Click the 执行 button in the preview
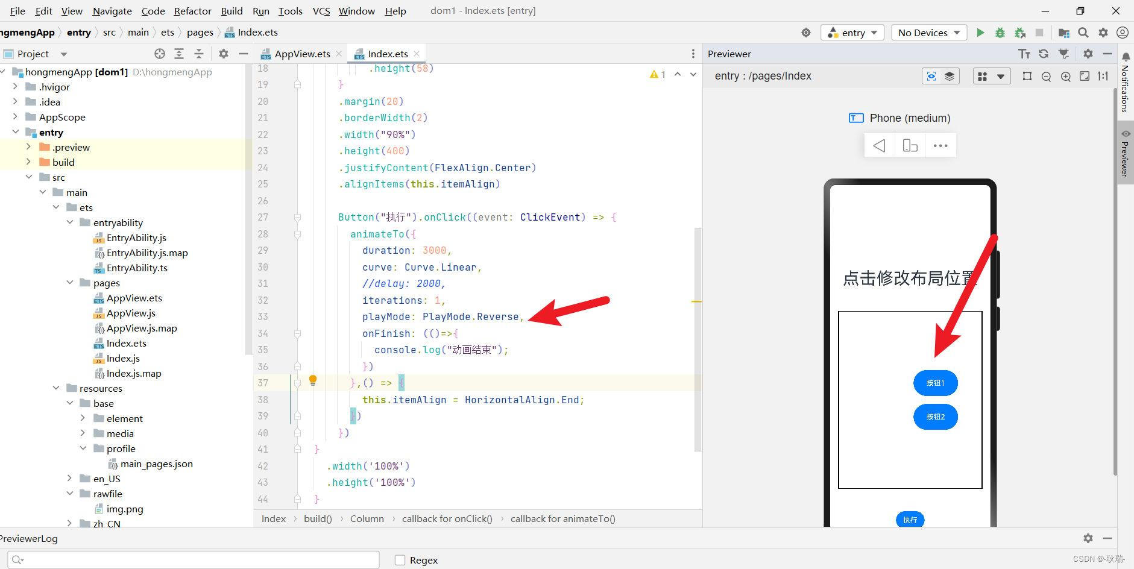This screenshot has height=569, width=1134. point(910,520)
